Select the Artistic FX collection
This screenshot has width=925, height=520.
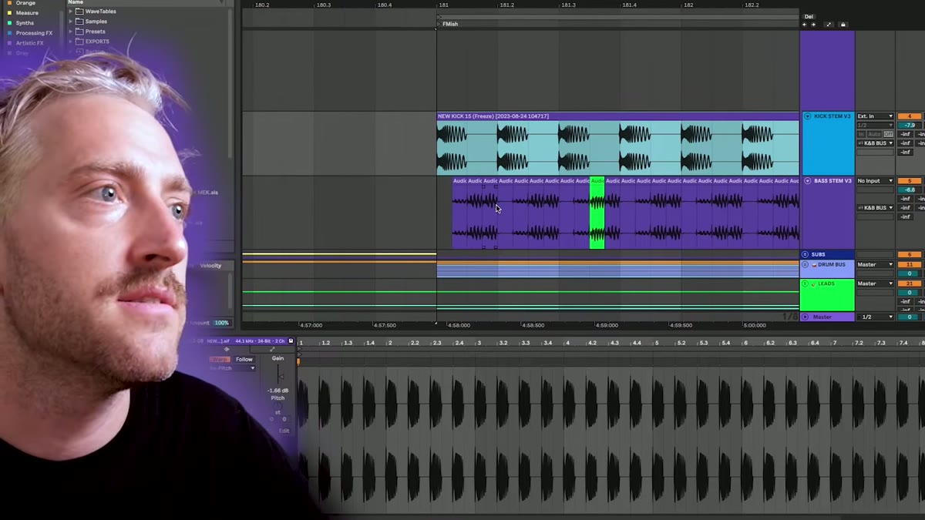[30, 43]
